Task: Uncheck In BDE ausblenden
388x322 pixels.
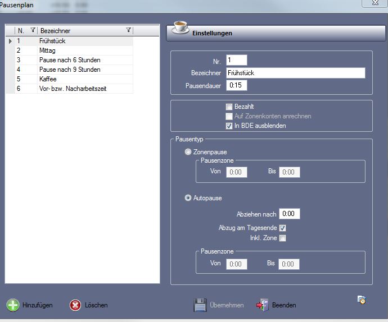Action: click(x=229, y=126)
